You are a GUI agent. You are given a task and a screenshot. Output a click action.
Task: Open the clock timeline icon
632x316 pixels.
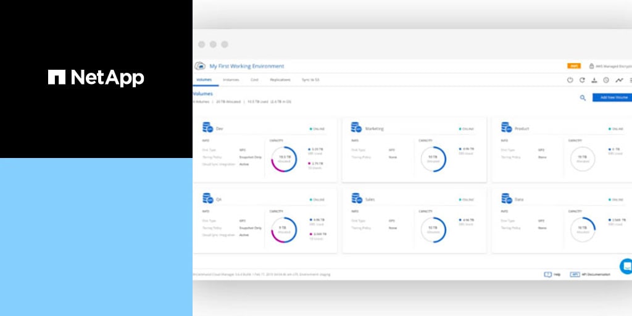tap(606, 80)
